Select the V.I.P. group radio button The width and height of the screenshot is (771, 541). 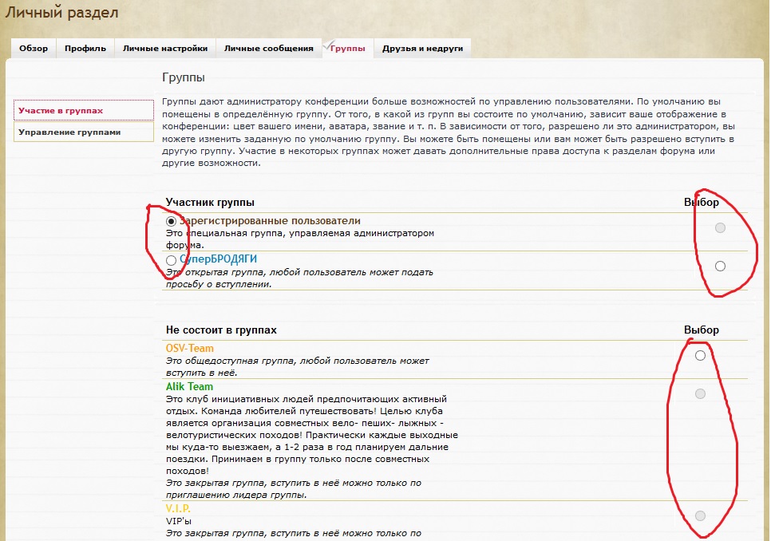click(700, 515)
